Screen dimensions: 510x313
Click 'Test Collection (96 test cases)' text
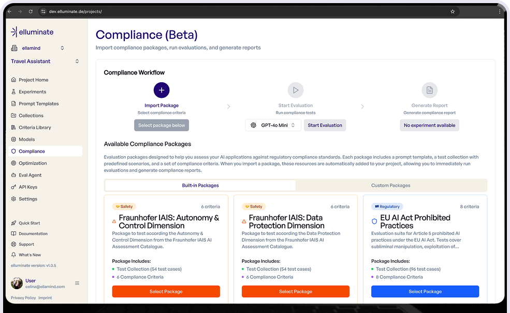408,269
